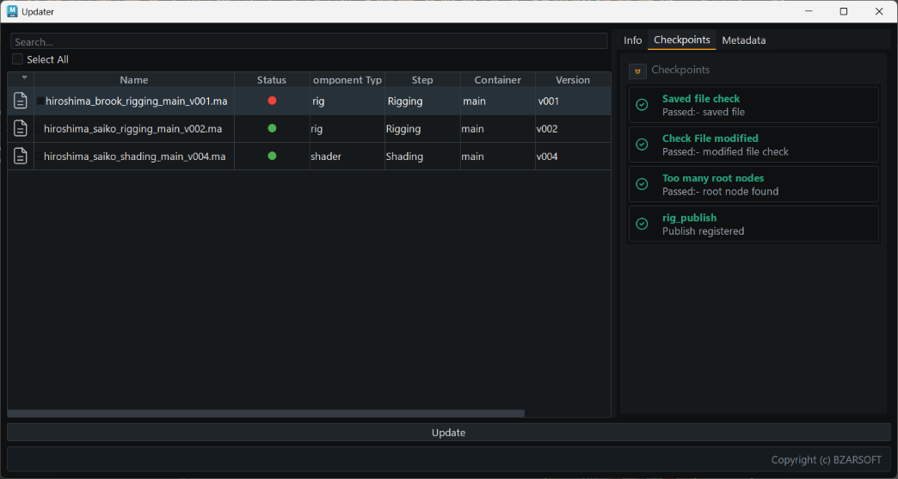The height and width of the screenshot is (479, 898).
Task: Click the horizontal scrollbar under the table
Action: [x=267, y=413]
